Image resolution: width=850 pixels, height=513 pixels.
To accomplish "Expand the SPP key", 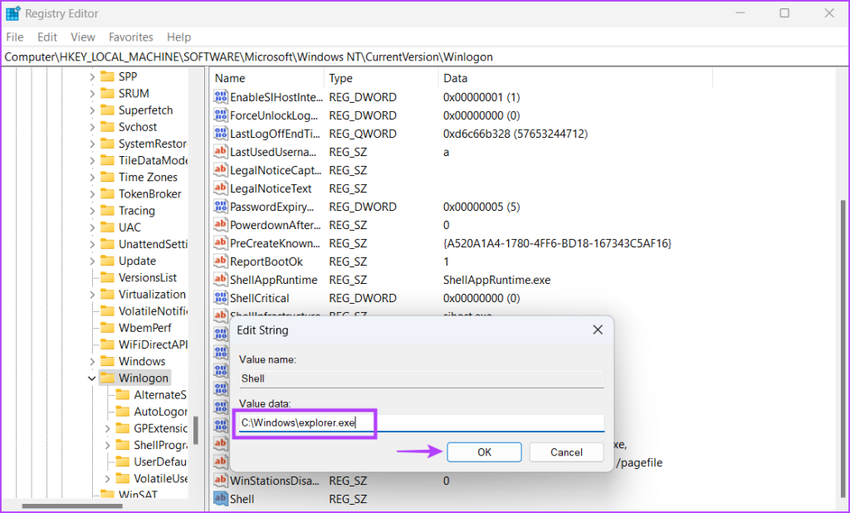I will point(92,77).
